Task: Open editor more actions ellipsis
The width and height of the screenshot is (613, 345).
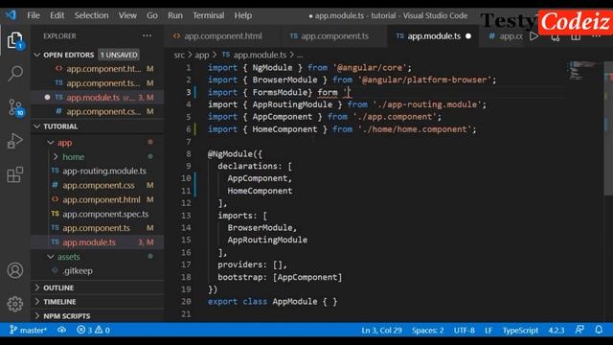Action: (596, 36)
